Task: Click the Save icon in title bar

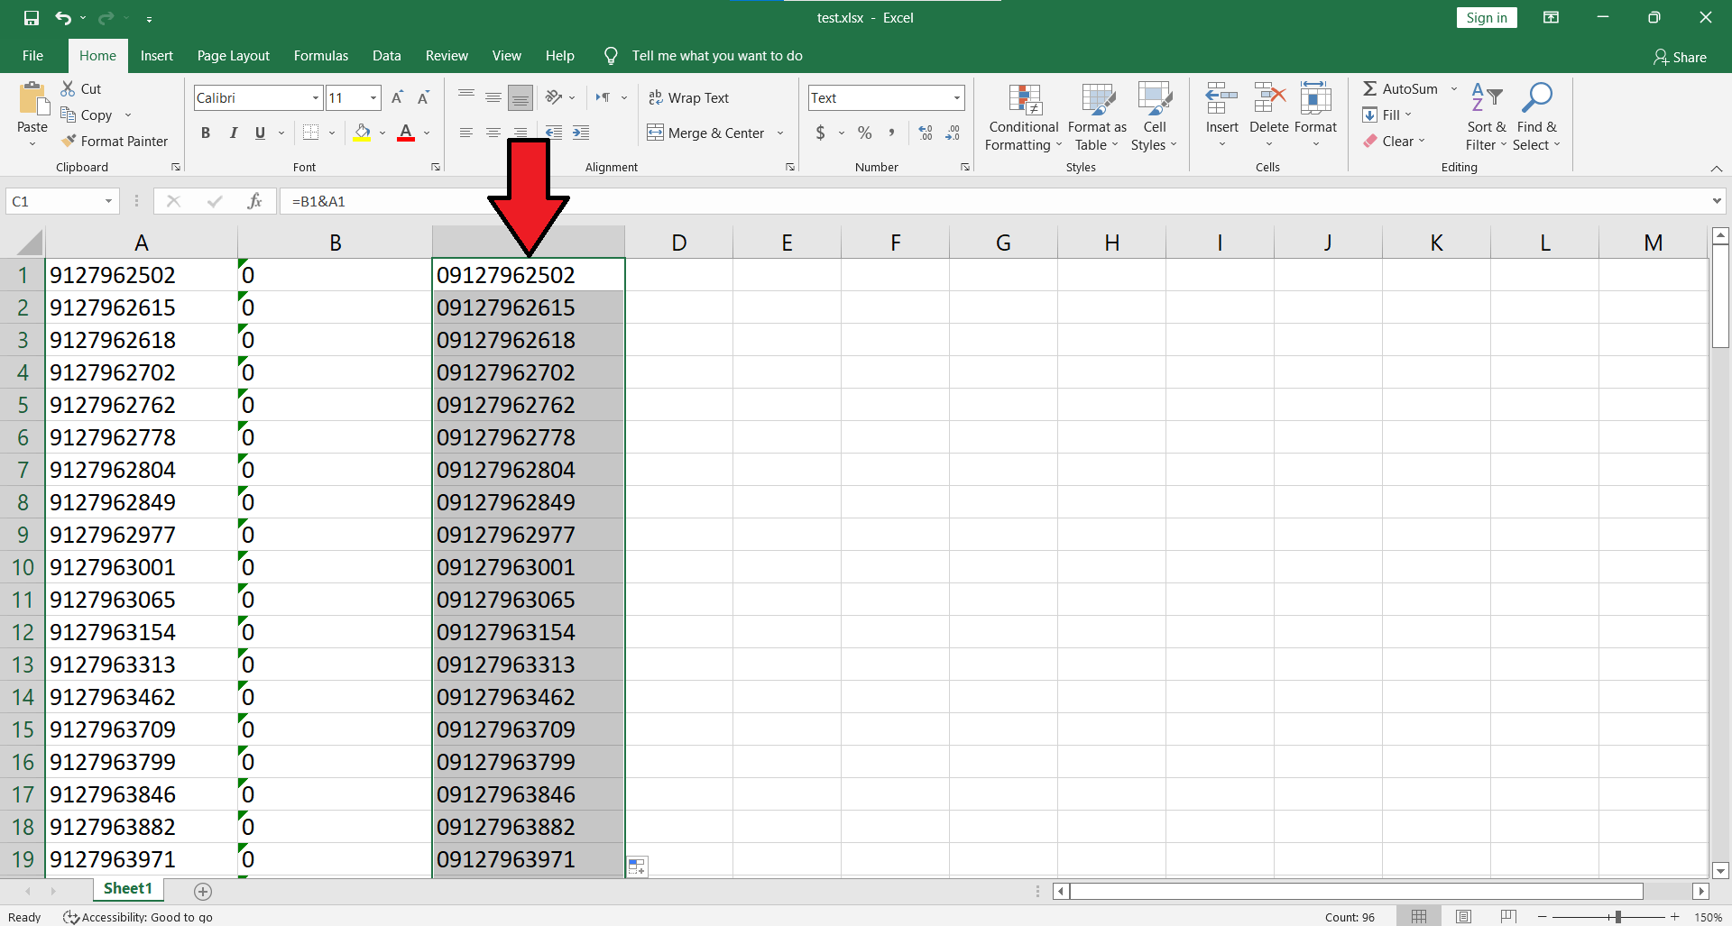Action: click(32, 18)
